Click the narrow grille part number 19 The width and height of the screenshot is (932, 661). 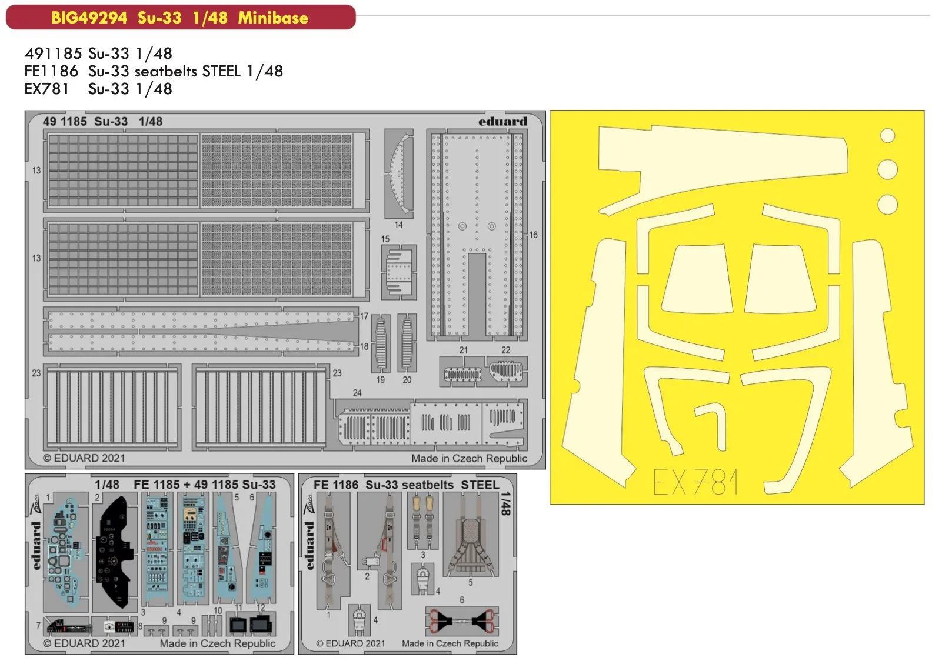click(381, 343)
